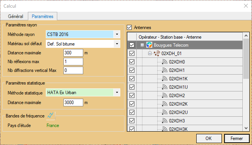Select the 02XDH_01 tree row label
252x145 pixels.
coord(171,53)
